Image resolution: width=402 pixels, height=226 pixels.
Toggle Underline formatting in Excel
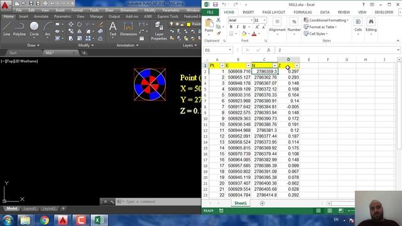point(244,26)
